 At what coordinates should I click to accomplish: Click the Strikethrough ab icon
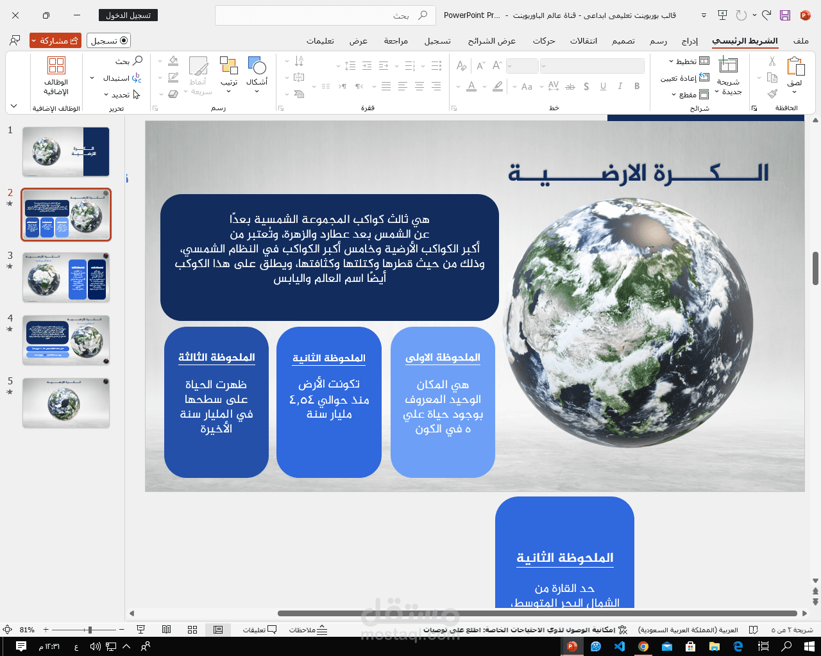coord(570,86)
